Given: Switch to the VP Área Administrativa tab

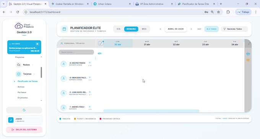Looking at the screenshot, I should tap(154, 4).
